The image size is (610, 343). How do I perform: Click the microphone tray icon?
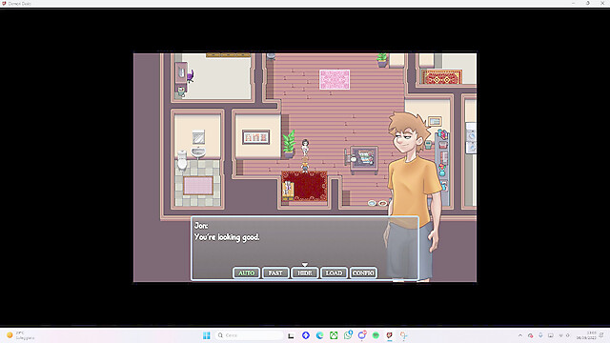tap(540, 335)
